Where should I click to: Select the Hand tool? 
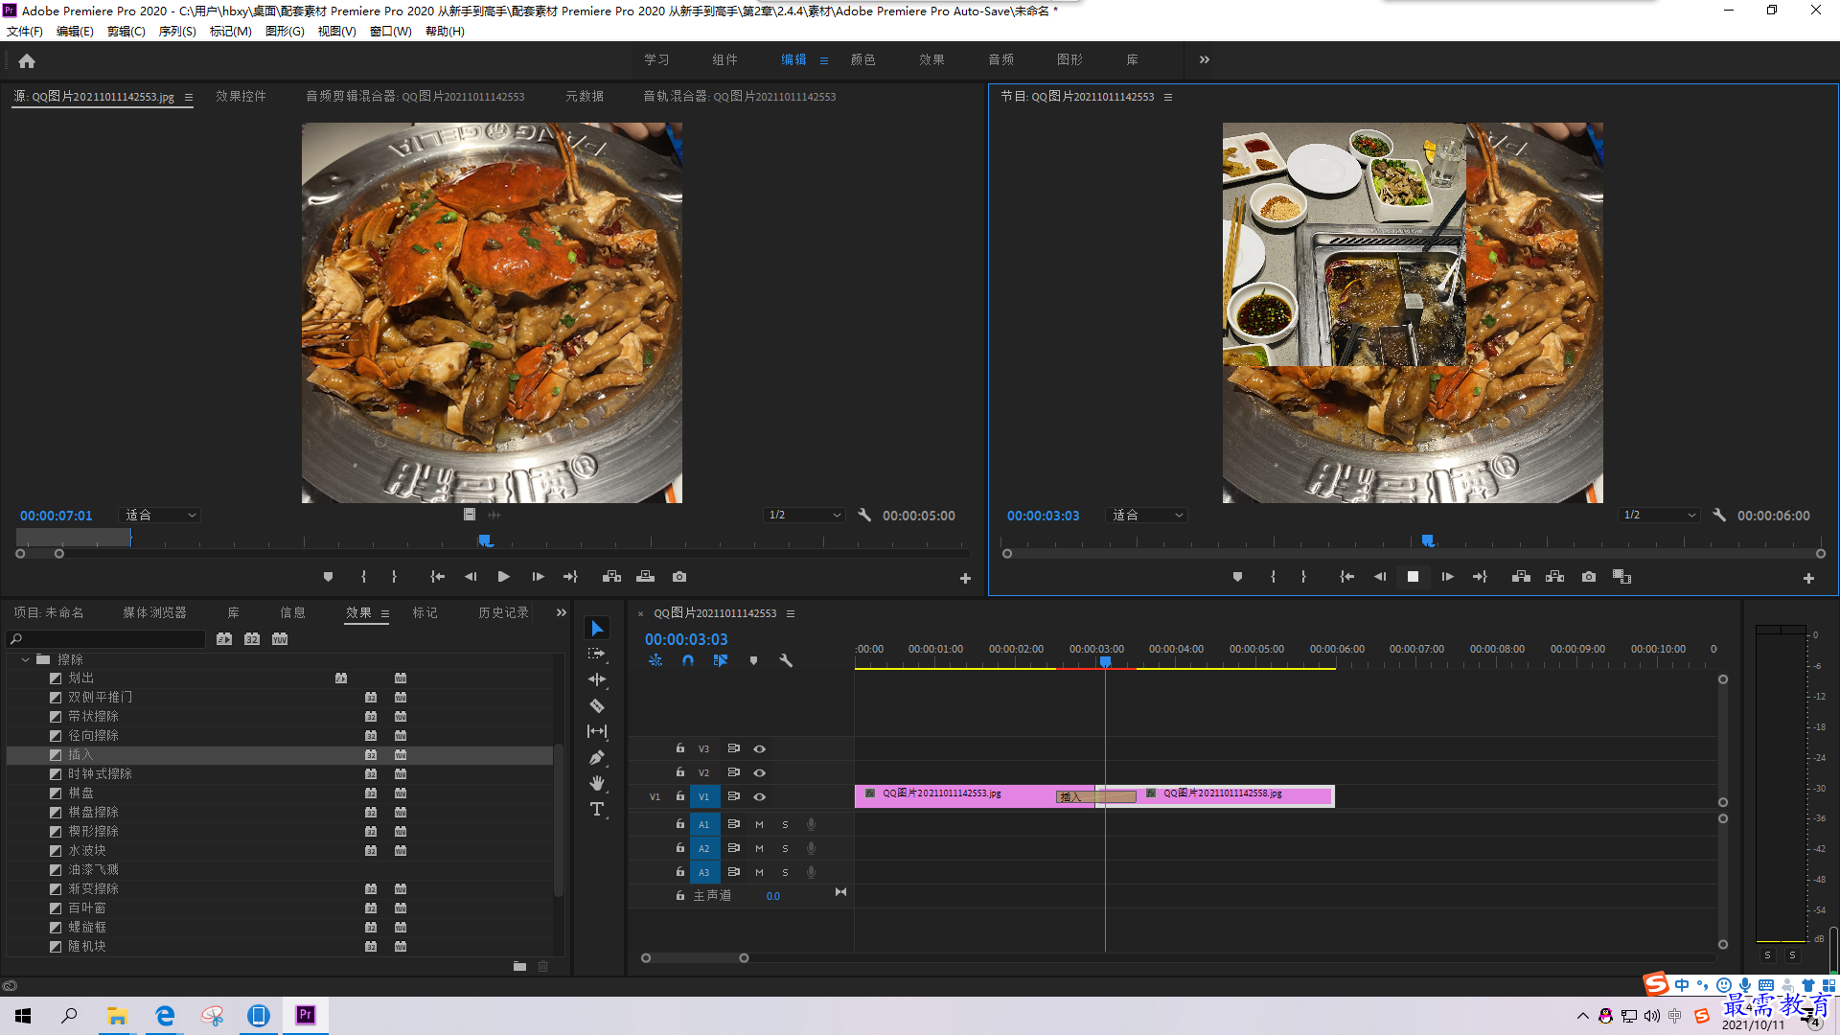point(597,784)
